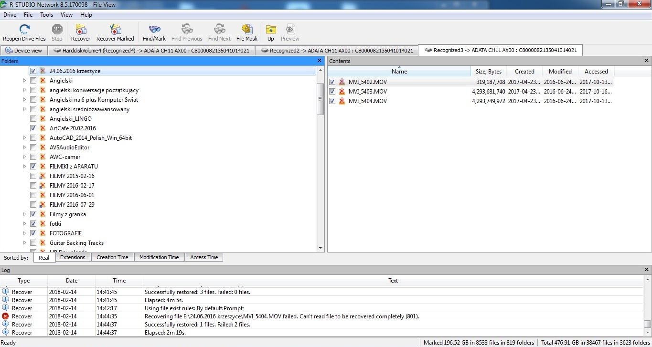Click the folder icon next to AVSAudioEditor
The width and height of the screenshot is (652, 347).
(x=43, y=147)
